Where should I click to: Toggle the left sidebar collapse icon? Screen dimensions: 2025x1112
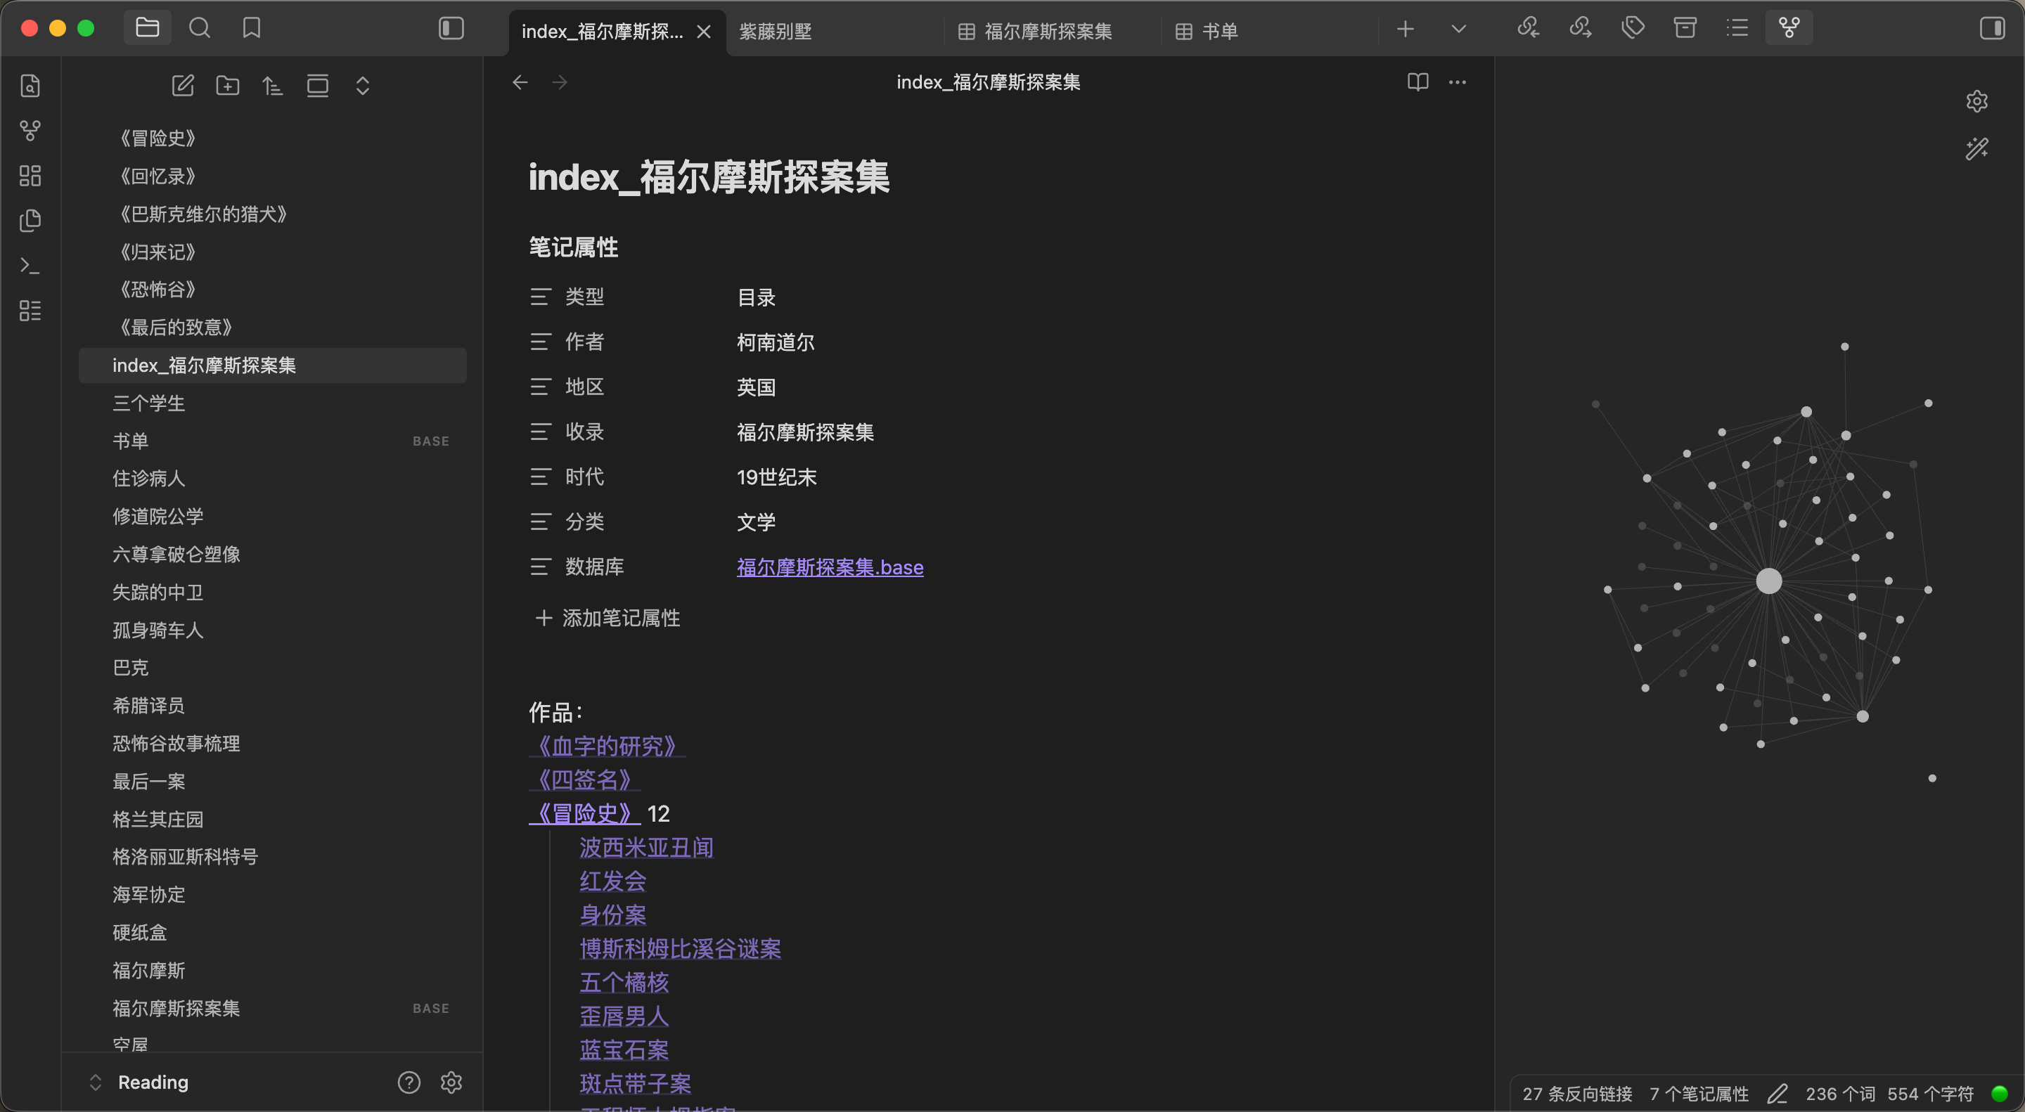point(451,28)
